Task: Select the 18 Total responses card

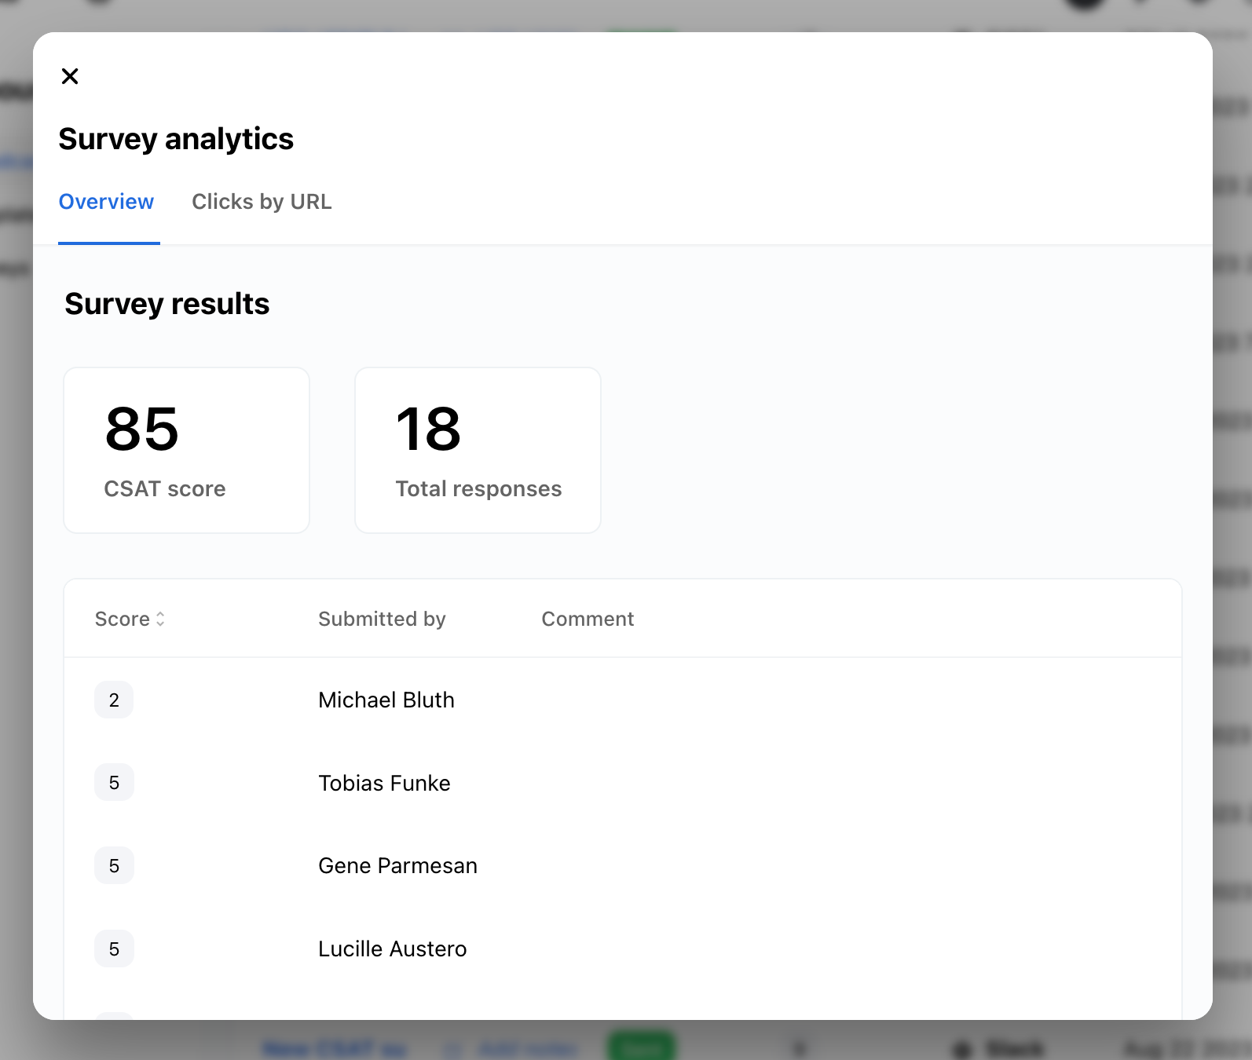Action: (478, 450)
